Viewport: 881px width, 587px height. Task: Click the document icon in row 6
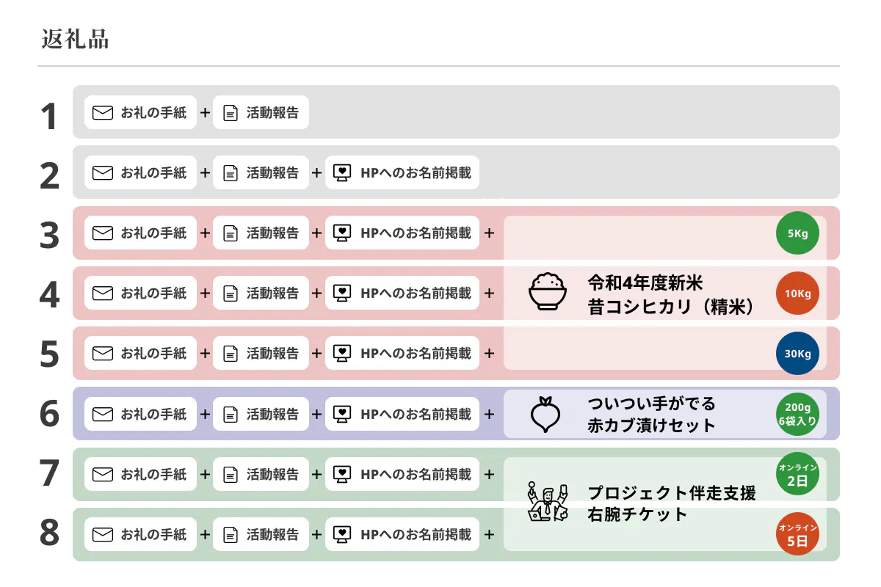coord(231,414)
